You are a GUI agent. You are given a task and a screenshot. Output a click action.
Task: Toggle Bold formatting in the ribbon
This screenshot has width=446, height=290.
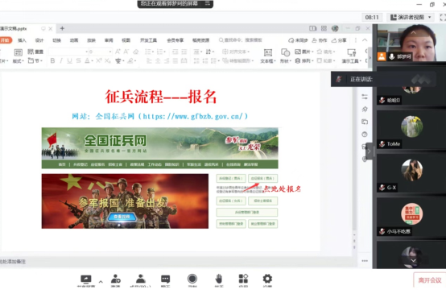coord(52,60)
